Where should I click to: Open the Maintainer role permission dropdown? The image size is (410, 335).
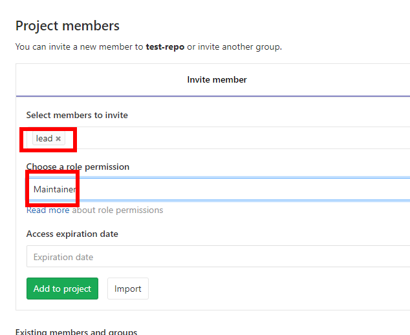[218, 189]
